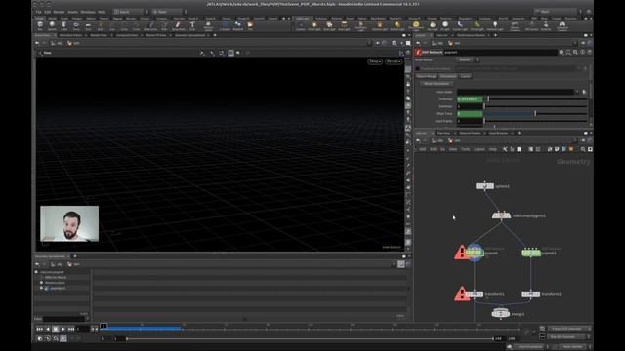This screenshot has width=625, height=351.
Task: Select the Font shelf tool
Action: pos(192,26)
